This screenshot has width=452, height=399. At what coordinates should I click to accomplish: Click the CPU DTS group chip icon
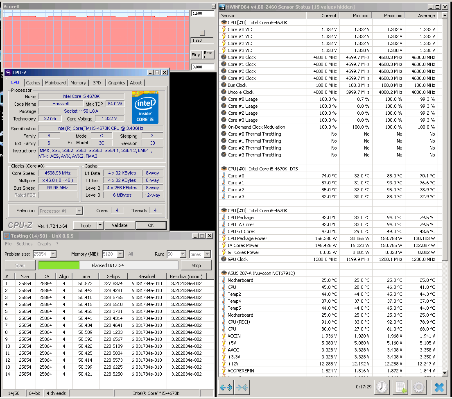coord(224,168)
